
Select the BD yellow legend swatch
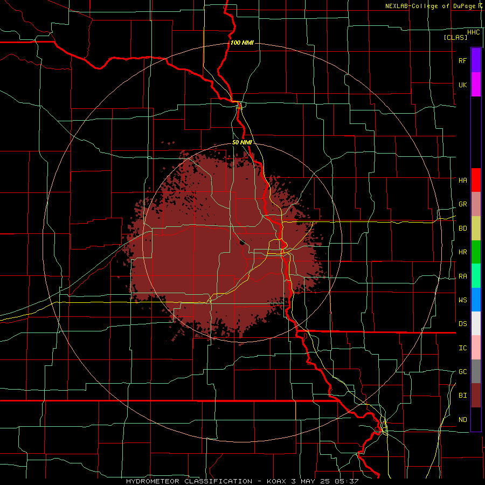click(476, 228)
